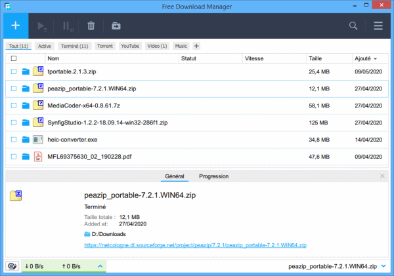Click the Free Download Manager title bar logo

click(x=8, y=7)
